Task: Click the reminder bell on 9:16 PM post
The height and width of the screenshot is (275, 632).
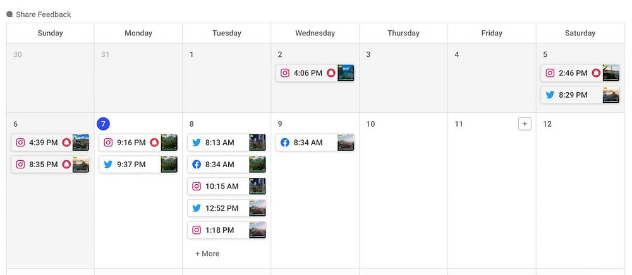Action: [154, 143]
